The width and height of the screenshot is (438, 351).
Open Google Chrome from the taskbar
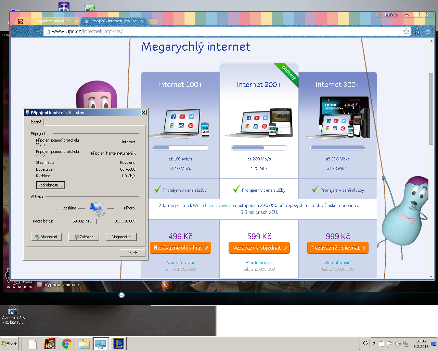[67, 344]
